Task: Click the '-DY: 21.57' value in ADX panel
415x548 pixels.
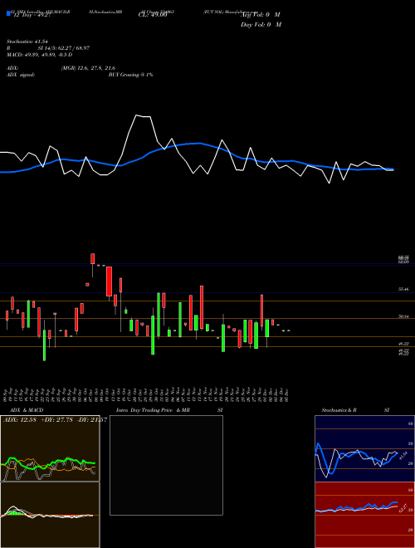Action: [x=92, y=419]
